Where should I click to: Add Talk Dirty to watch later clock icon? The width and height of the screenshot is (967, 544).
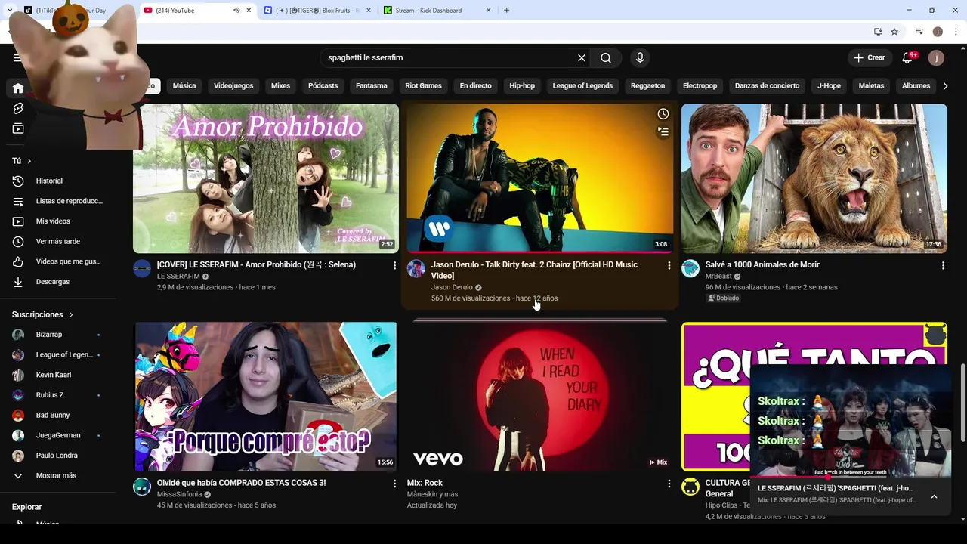(663, 114)
